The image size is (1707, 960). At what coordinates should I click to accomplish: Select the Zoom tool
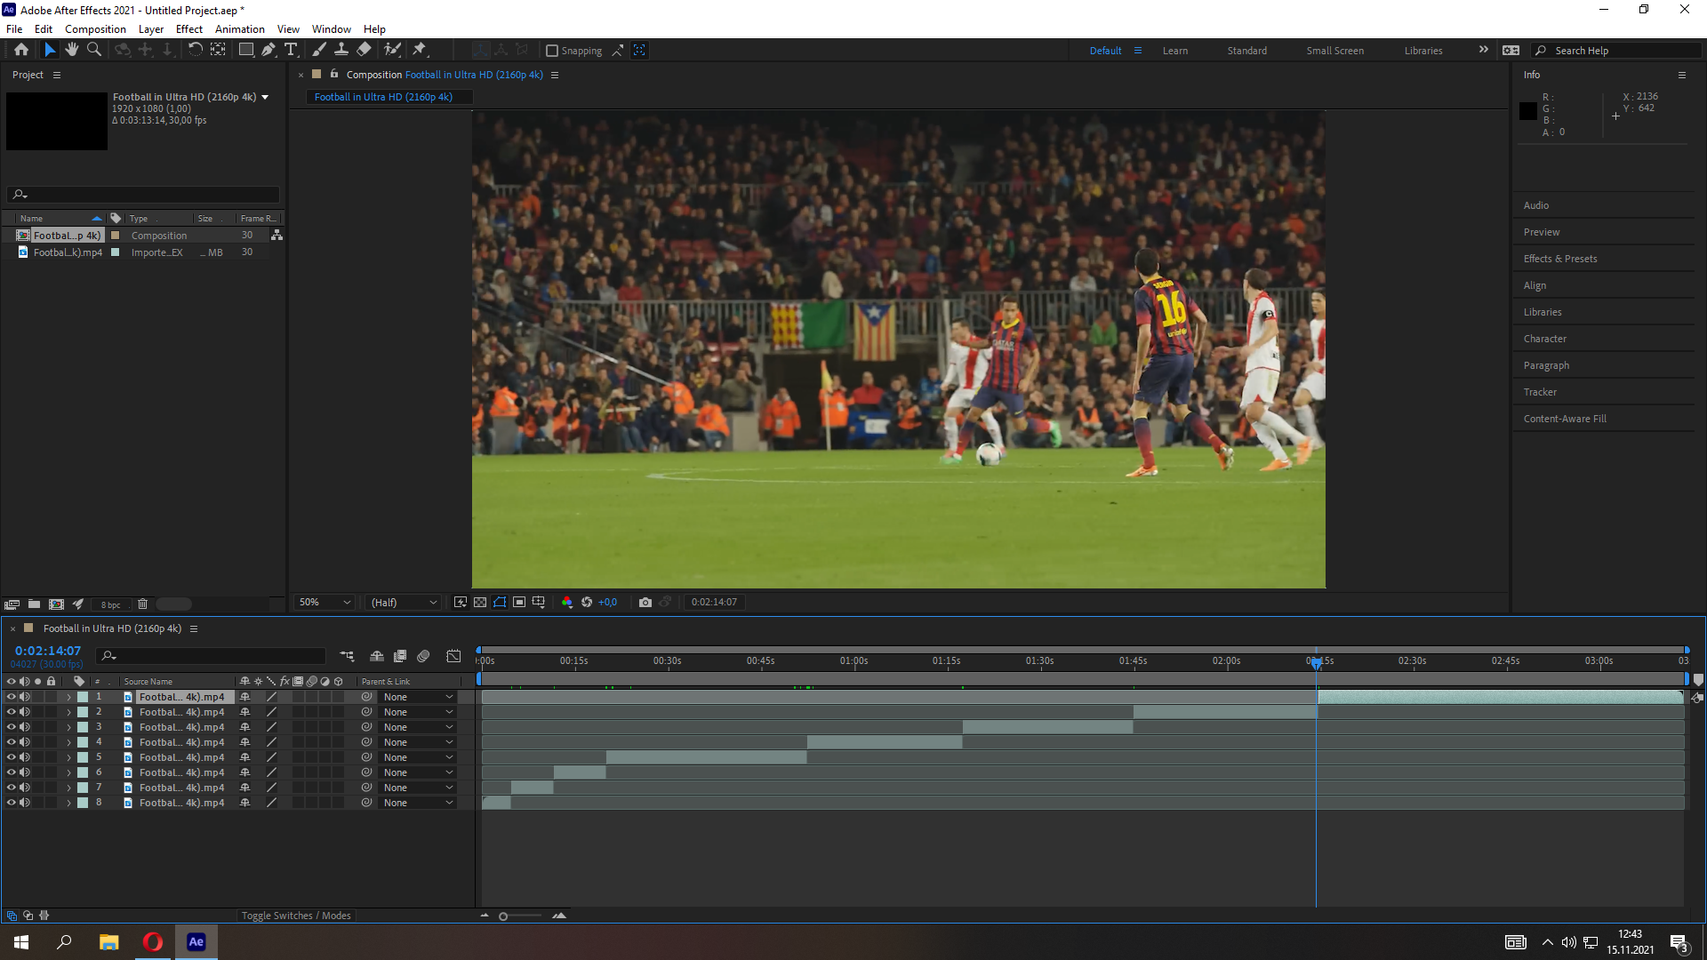[x=94, y=50]
